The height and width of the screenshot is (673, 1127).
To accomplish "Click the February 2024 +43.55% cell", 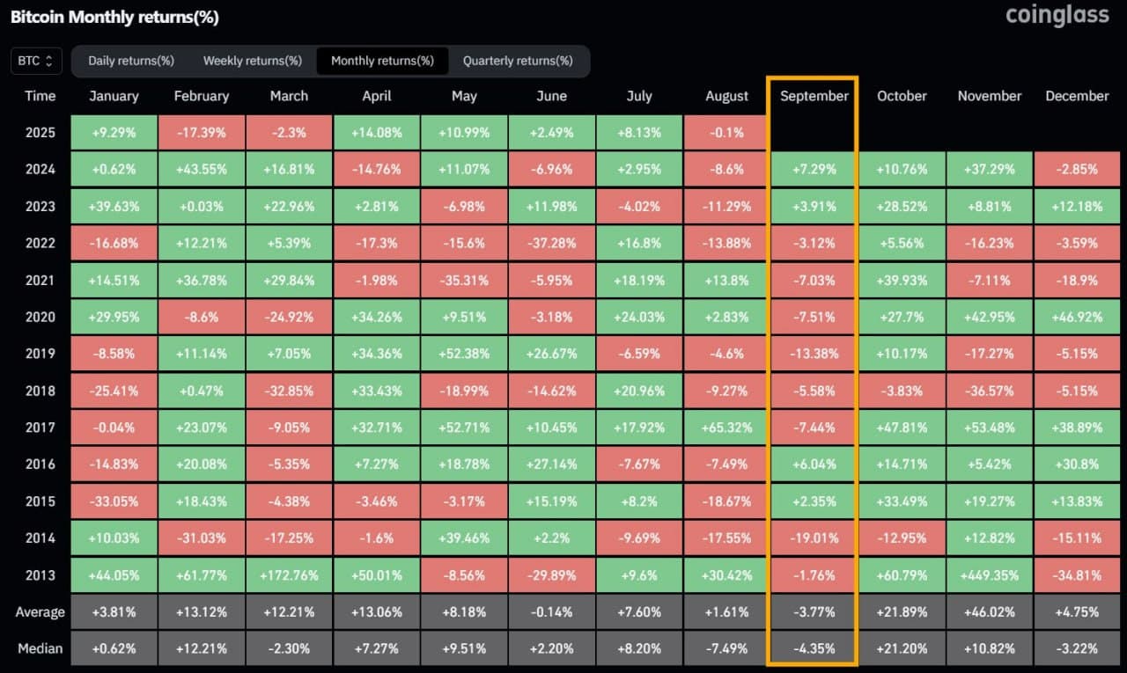I will click(x=202, y=170).
